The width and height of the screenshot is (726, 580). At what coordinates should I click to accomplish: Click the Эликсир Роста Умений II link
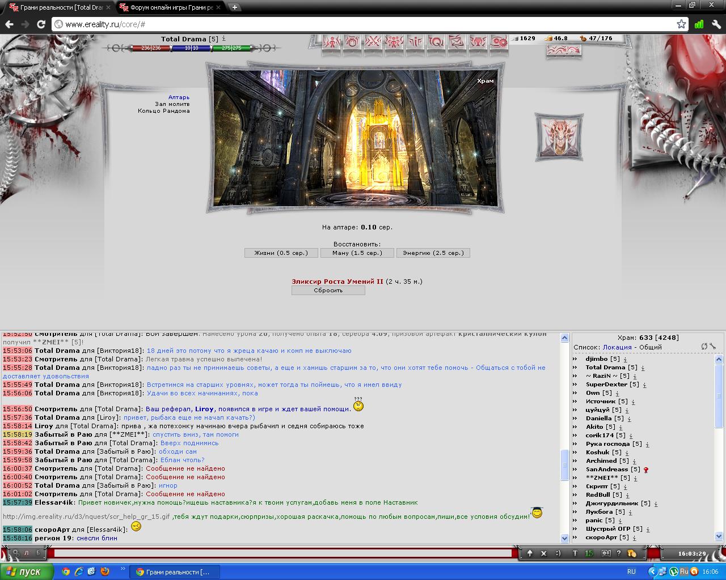(x=337, y=282)
